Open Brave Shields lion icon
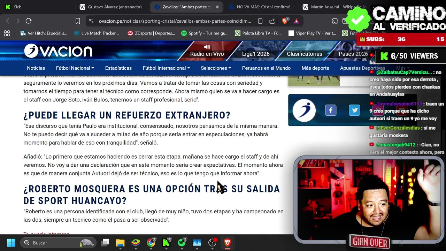Image resolution: width=446 pixels, height=251 pixels. 285,21
